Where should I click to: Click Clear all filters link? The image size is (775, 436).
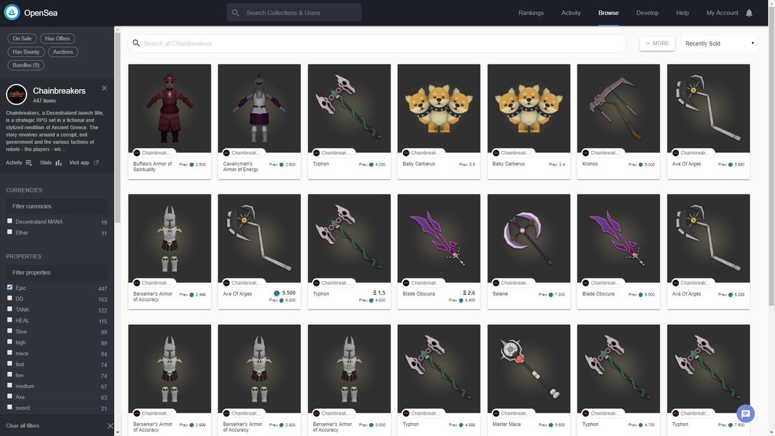pyautogui.click(x=23, y=426)
